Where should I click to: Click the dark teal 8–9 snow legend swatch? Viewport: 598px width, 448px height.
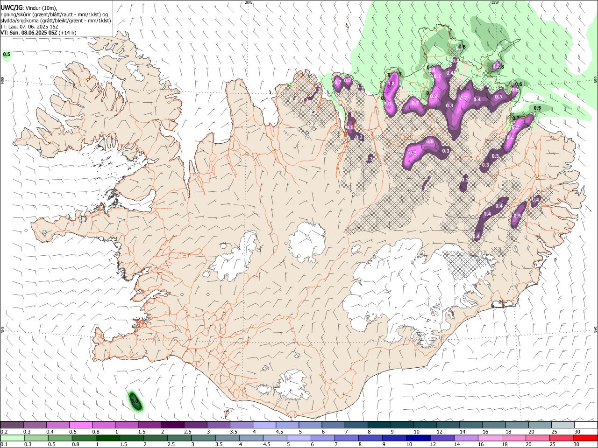379,425
